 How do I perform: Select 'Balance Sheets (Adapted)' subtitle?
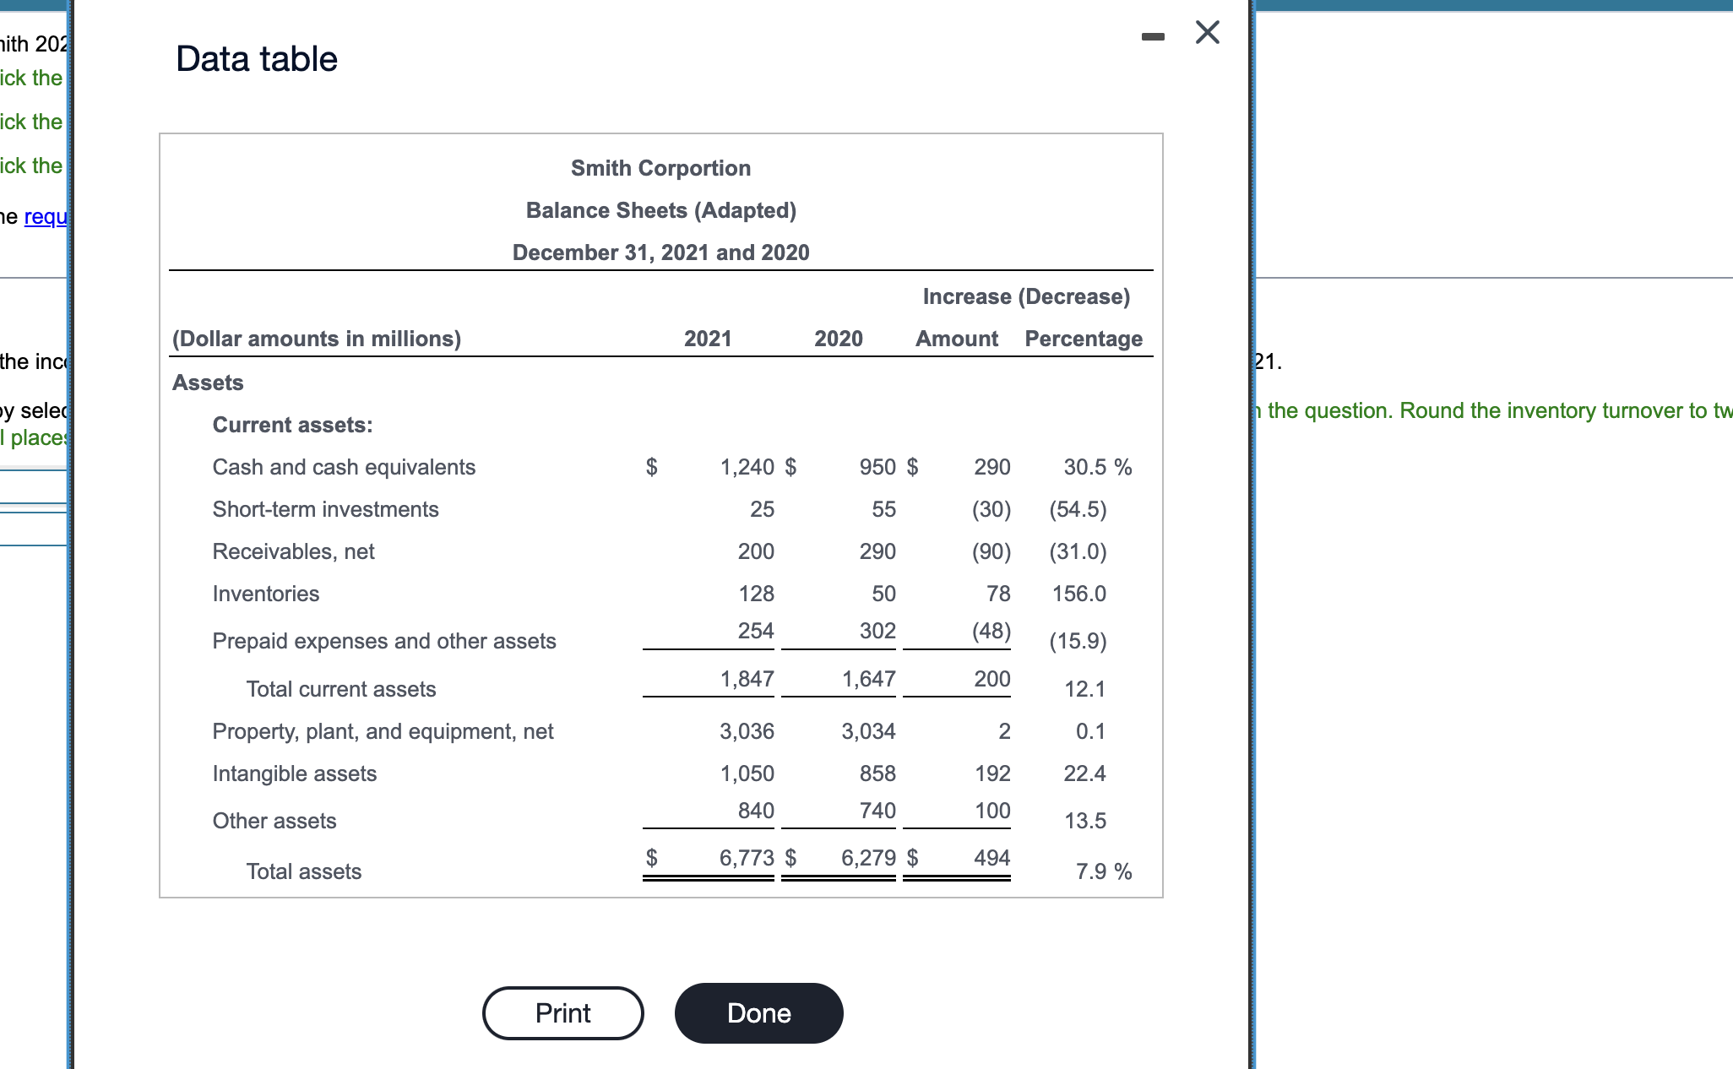[660, 210]
